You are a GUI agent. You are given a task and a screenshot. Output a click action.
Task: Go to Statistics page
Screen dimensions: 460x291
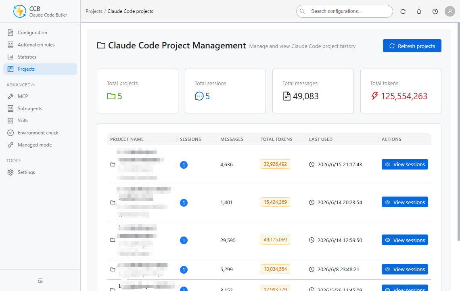click(40, 57)
